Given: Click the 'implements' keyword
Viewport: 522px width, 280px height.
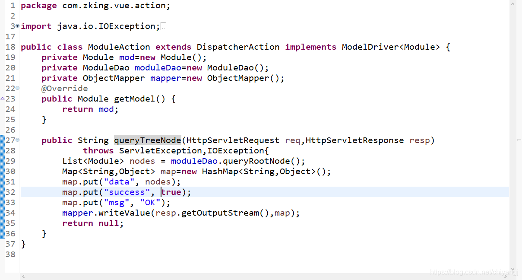Looking at the screenshot, I should [x=311, y=47].
